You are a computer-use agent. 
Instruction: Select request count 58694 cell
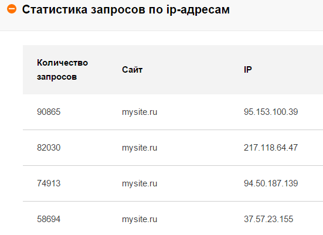49,219
